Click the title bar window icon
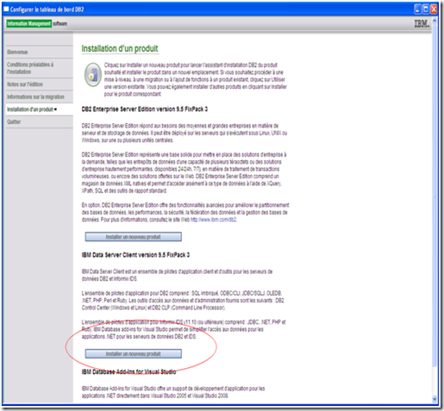The height and width of the screenshot is (411, 444). (x=6, y=9)
